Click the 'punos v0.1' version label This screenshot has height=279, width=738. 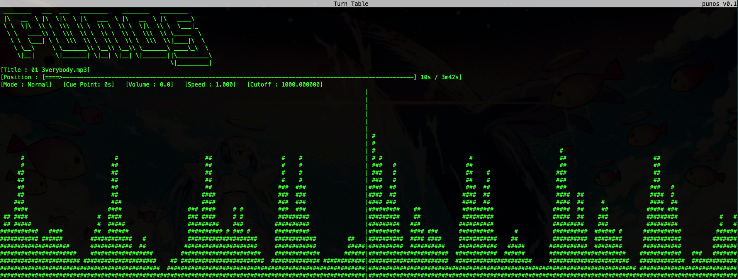point(719,4)
